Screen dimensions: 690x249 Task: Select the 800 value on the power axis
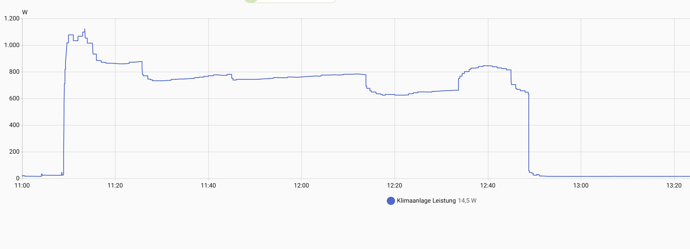click(x=14, y=72)
